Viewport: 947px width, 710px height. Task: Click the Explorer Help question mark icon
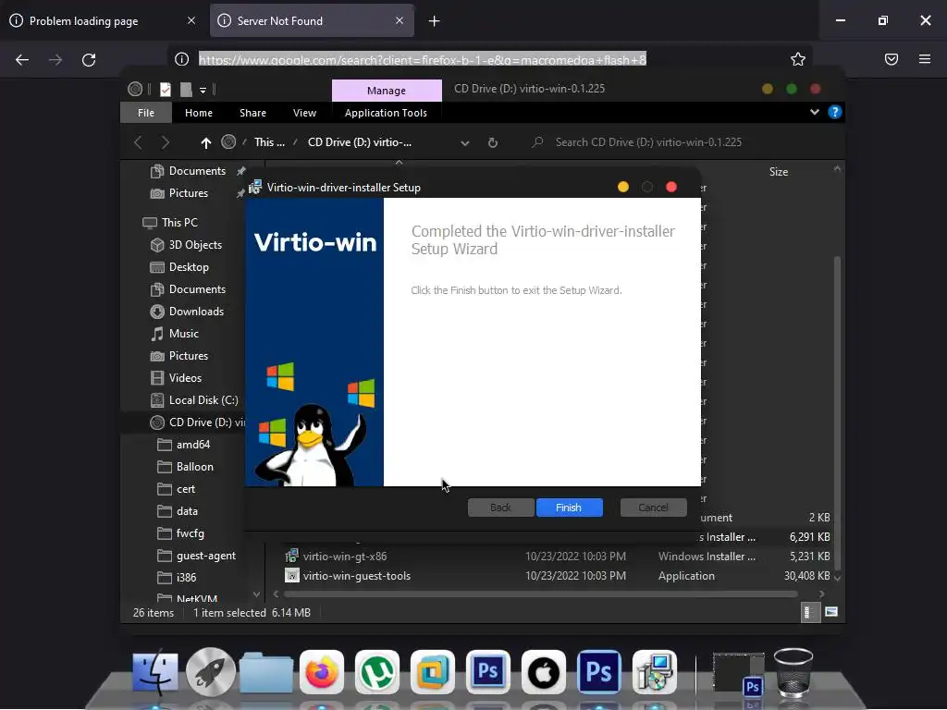click(835, 112)
